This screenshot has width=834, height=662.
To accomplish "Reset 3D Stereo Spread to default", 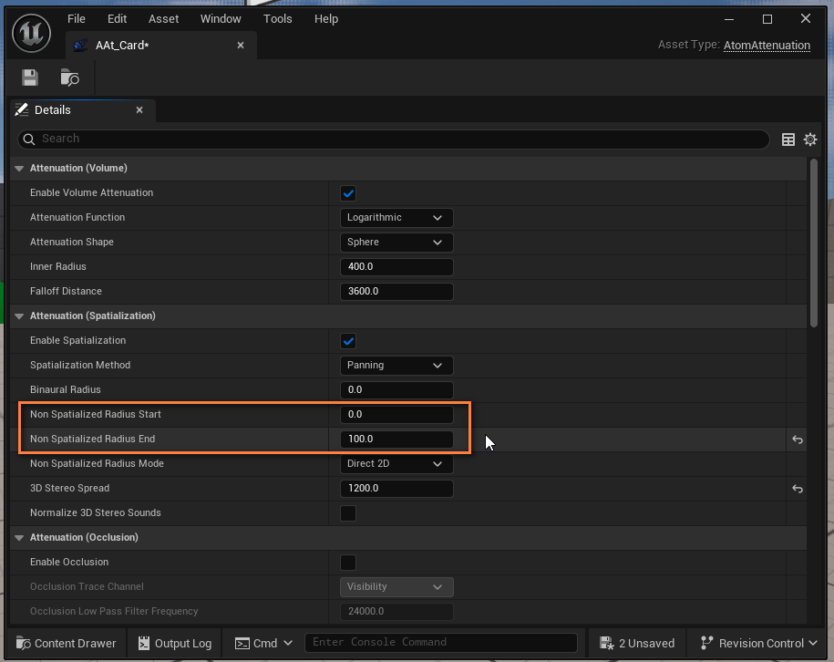I will pyautogui.click(x=798, y=489).
